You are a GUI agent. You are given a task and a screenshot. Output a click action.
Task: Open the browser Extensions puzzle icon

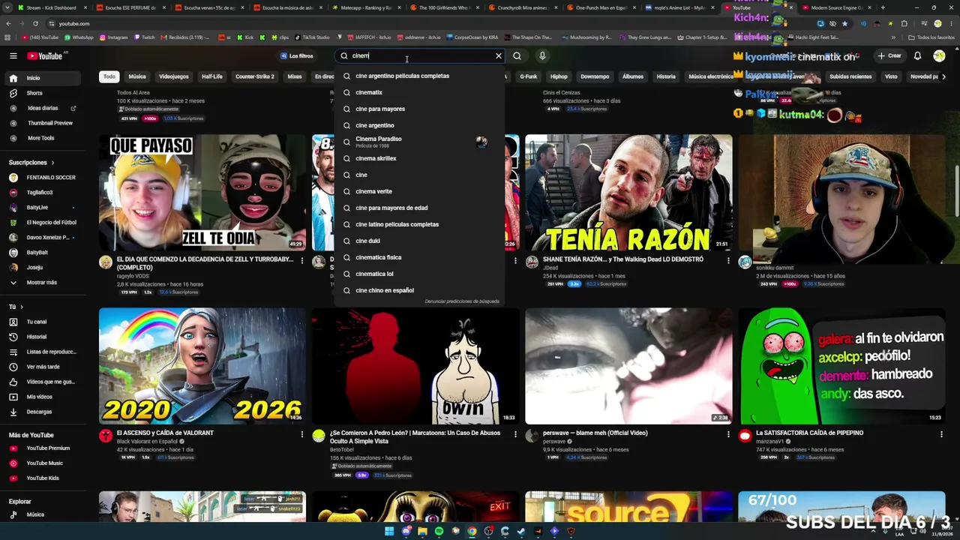pyautogui.click(x=904, y=23)
